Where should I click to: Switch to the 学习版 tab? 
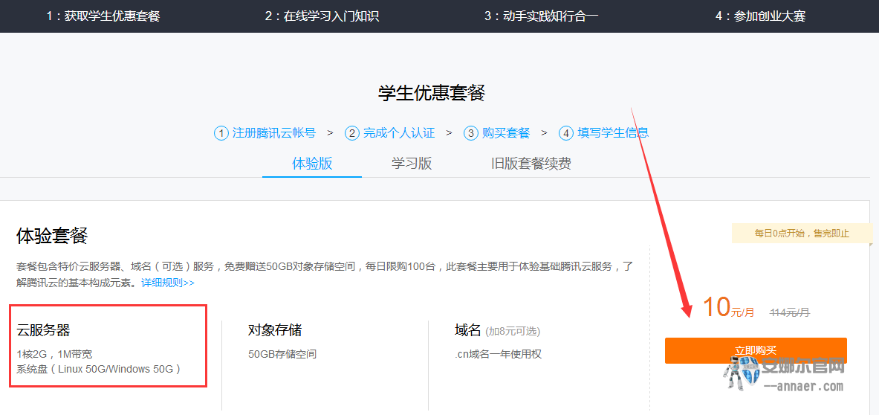point(412,164)
